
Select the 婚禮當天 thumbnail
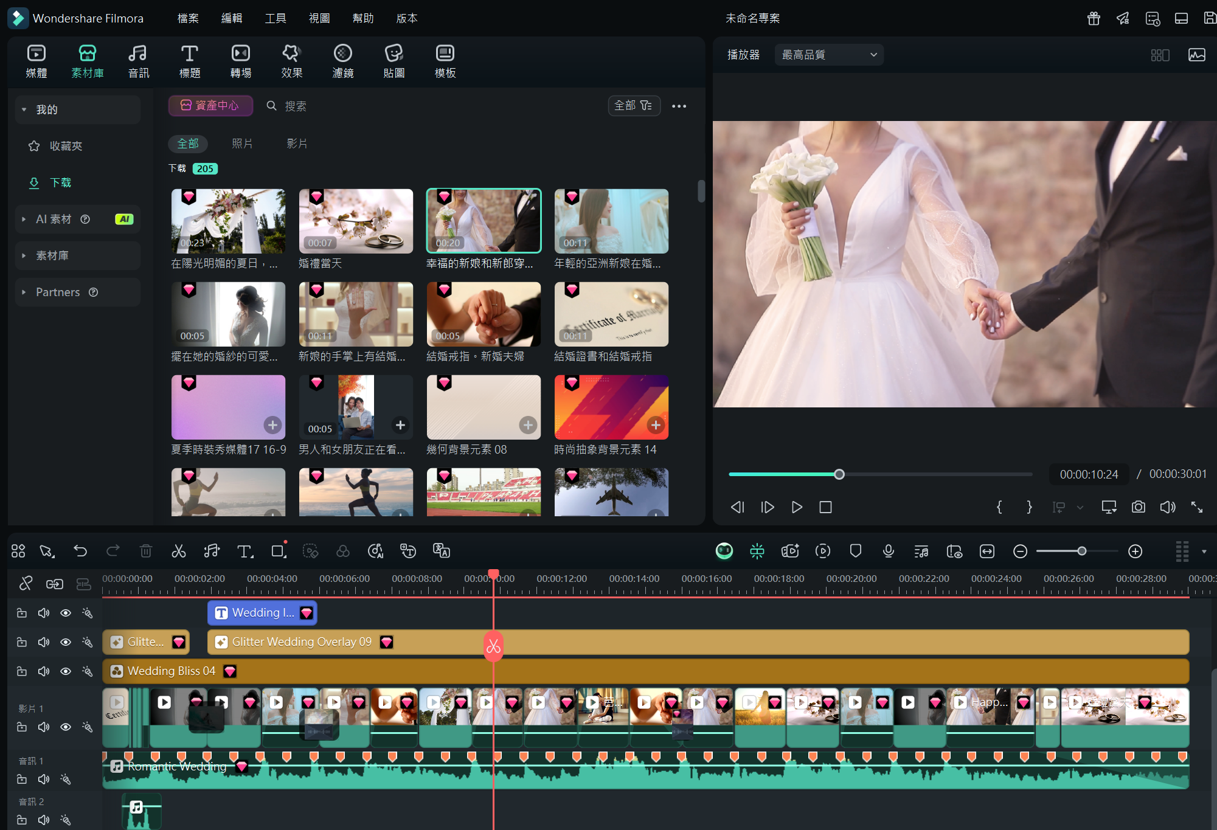click(356, 221)
